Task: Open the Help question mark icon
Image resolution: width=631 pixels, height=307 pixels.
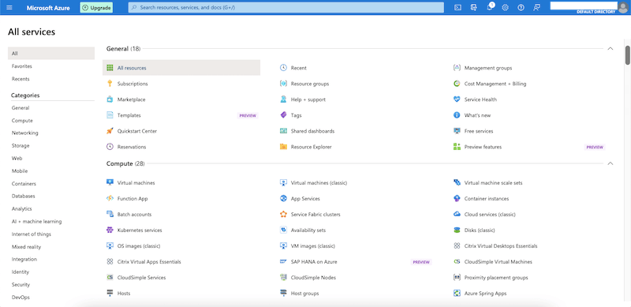Action: coord(521,8)
